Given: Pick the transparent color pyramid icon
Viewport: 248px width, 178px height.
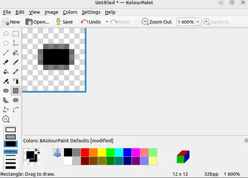Looking at the screenshot, I should click(x=57, y=153).
